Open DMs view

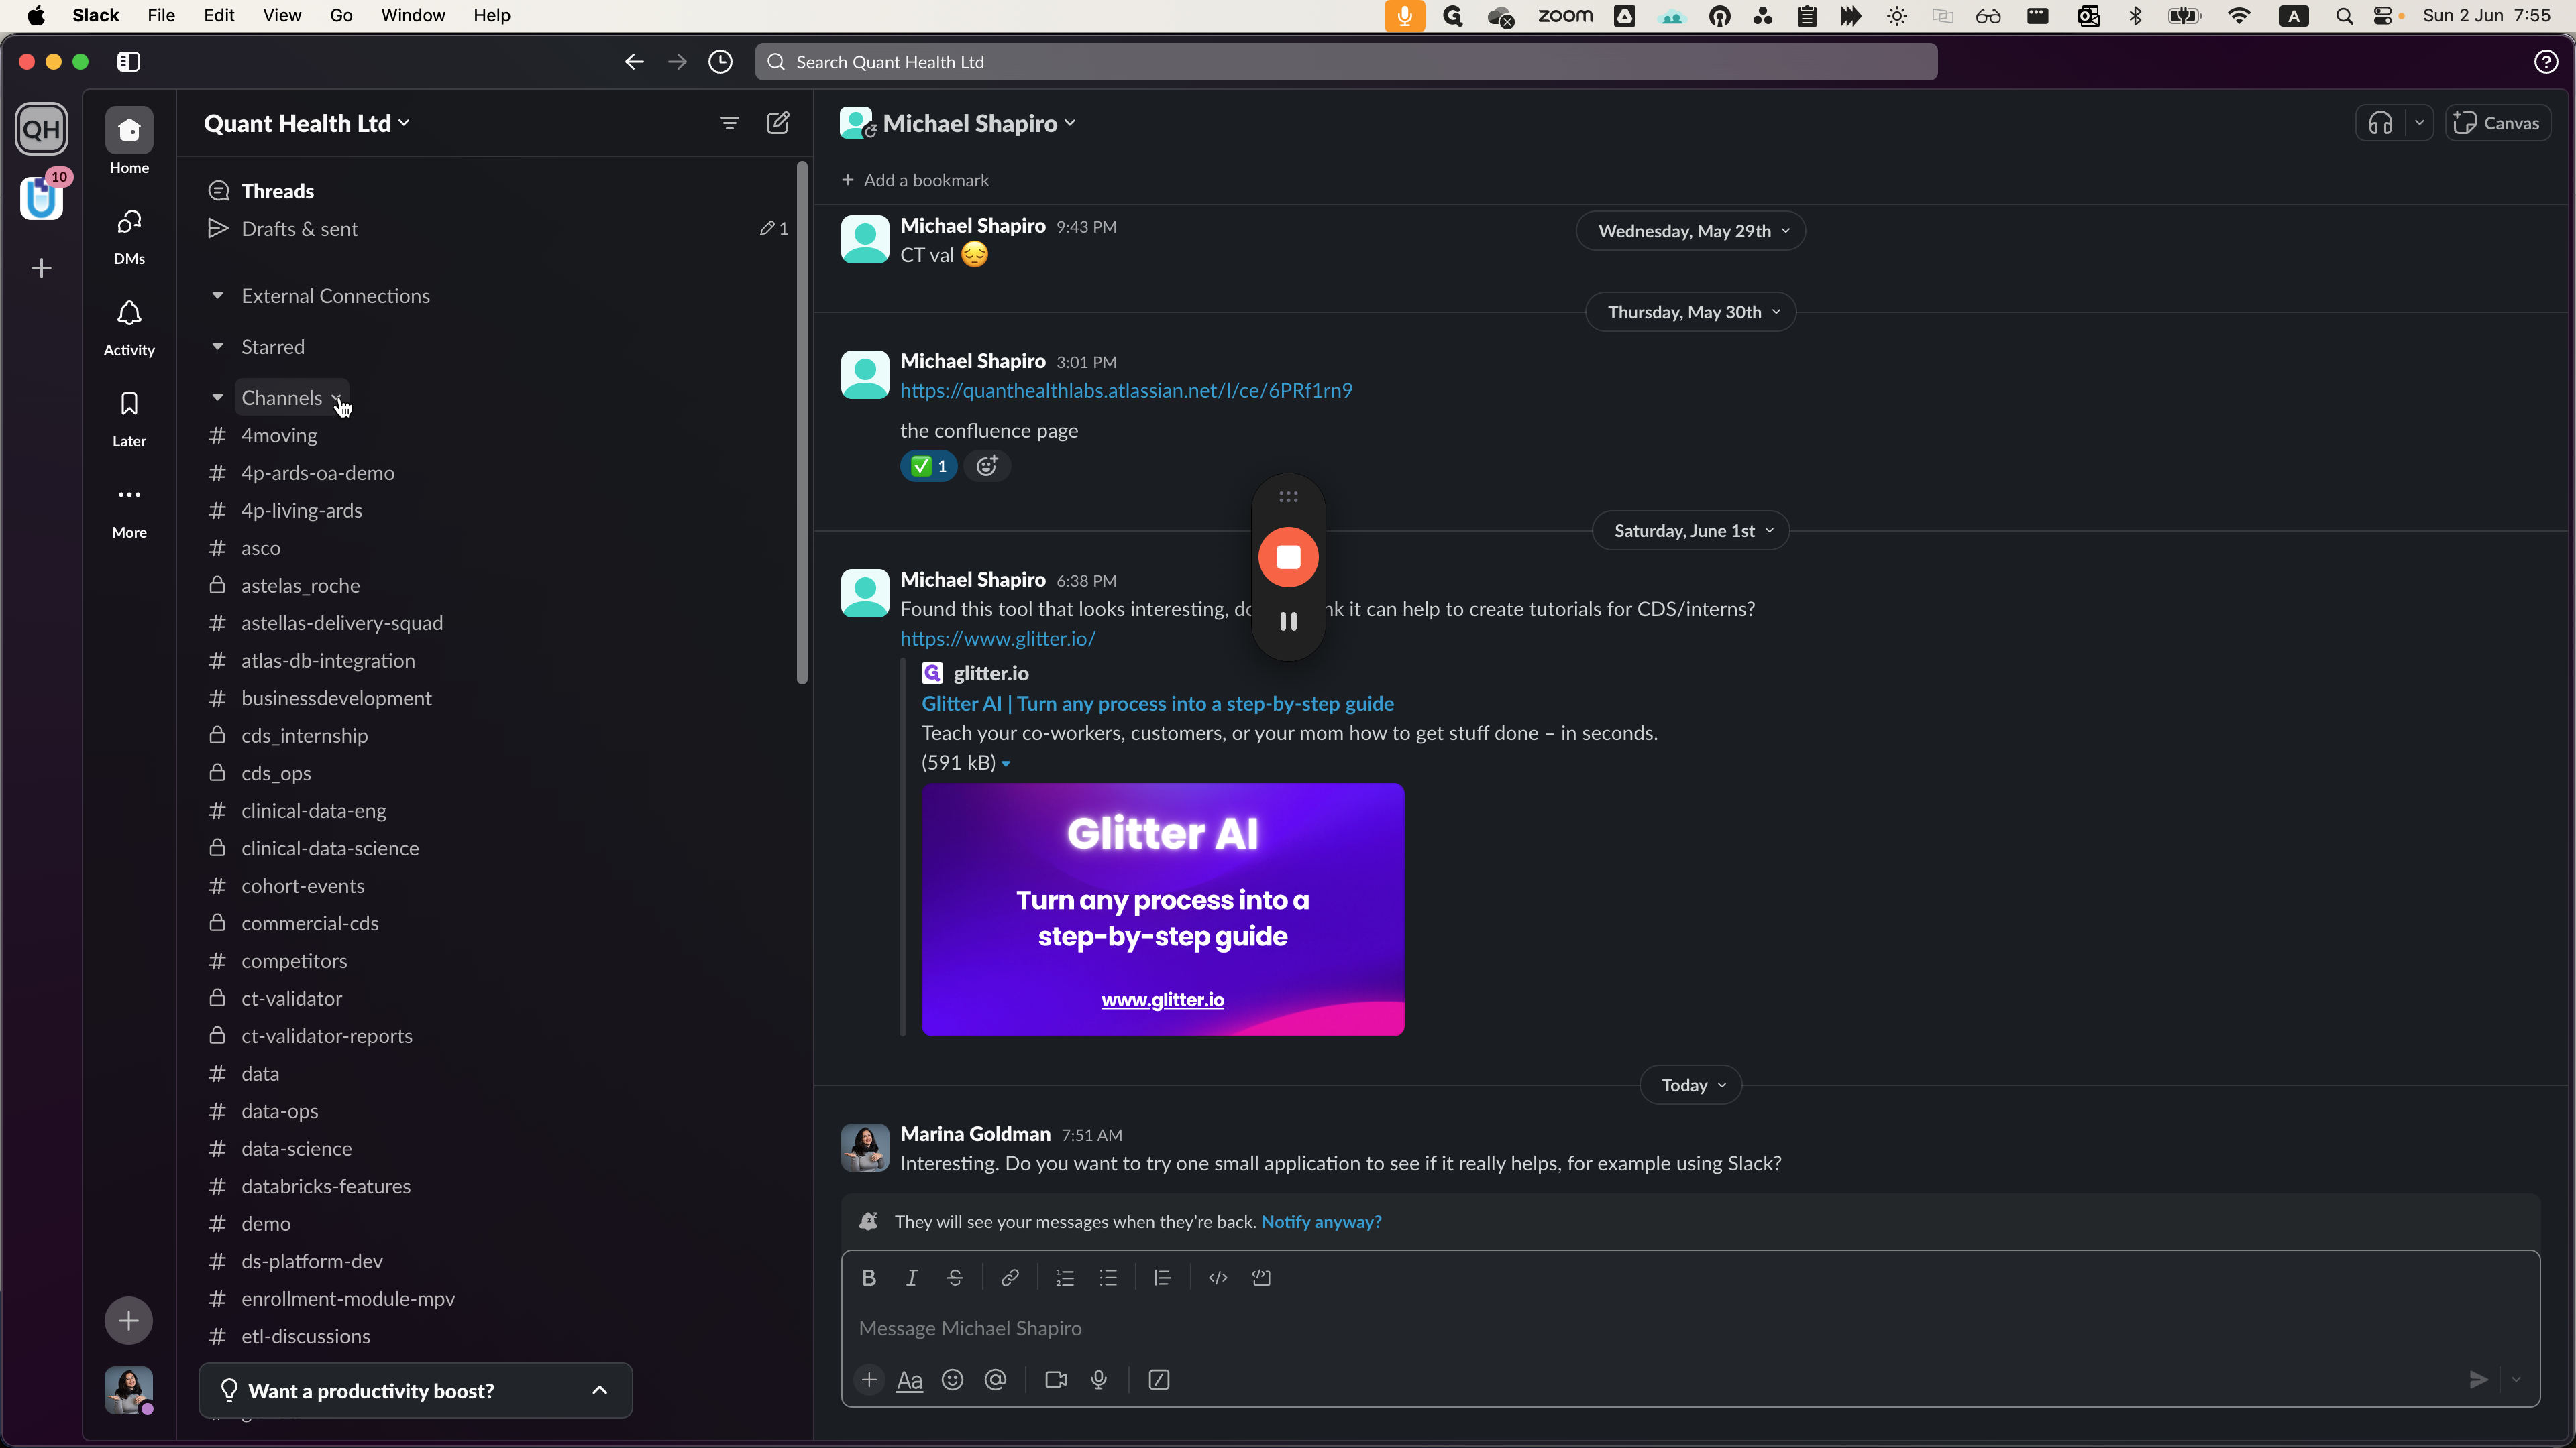coord(129,237)
